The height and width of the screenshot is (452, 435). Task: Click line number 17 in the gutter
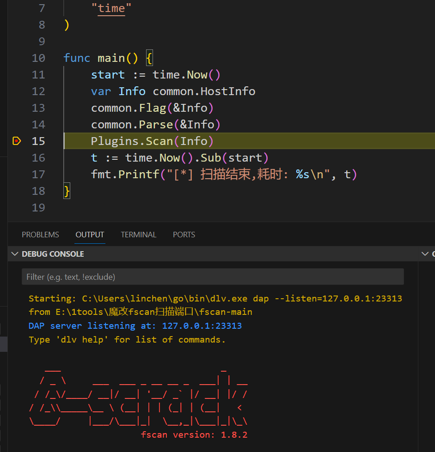[x=38, y=175]
